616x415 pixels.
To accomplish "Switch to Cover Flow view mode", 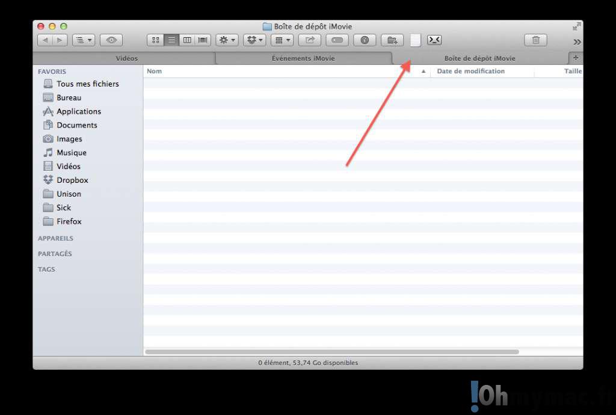I will pos(203,40).
